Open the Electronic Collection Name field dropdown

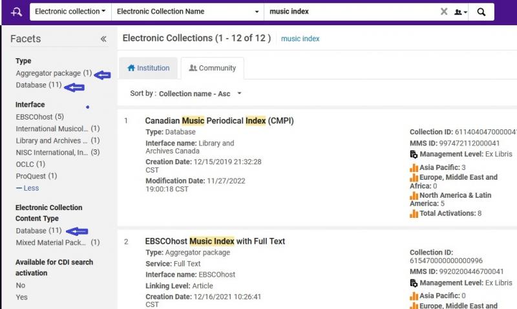click(187, 12)
